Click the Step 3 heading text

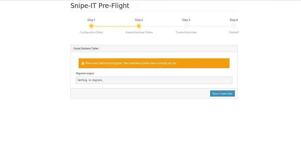(x=186, y=20)
